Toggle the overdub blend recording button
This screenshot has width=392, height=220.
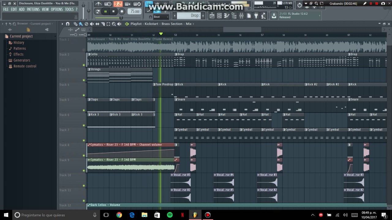pos(127,4)
